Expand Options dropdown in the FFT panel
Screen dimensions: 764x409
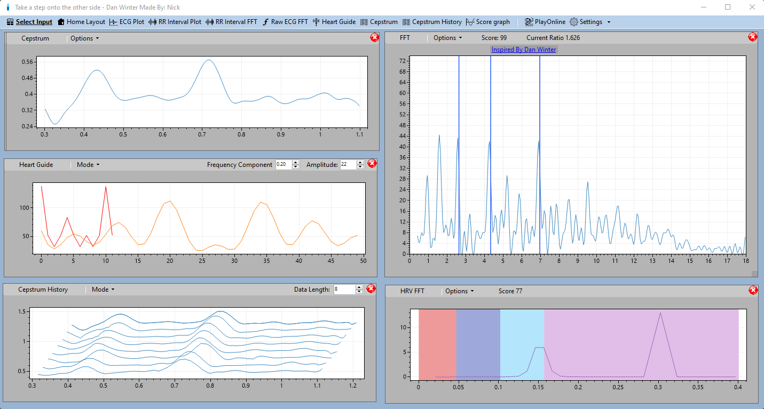tap(448, 38)
